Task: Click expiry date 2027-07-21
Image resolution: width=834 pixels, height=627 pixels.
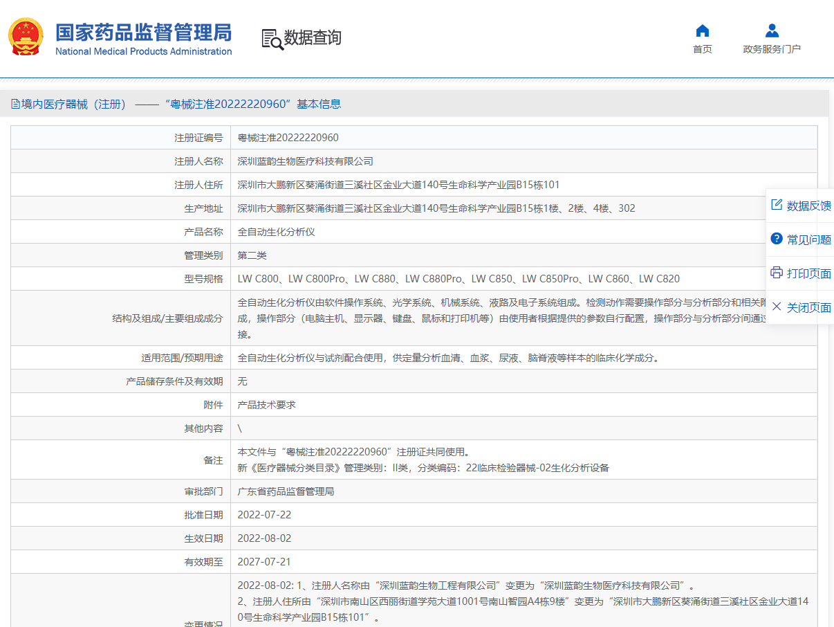Action: [265, 562]
